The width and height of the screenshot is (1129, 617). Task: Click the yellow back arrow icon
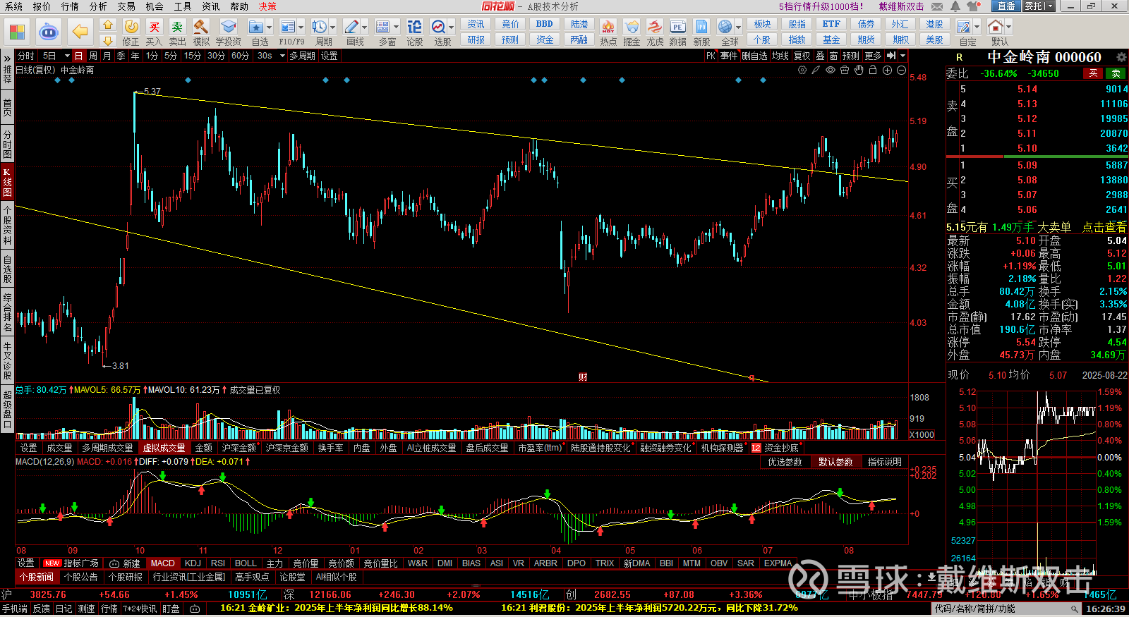point(80,32)
